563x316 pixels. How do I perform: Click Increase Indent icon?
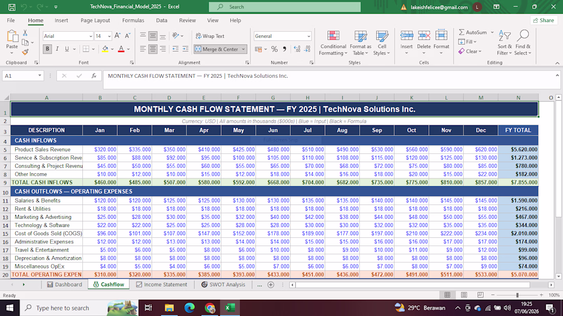(x=185, y=49)
